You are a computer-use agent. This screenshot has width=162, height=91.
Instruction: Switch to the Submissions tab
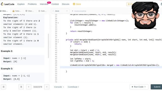tap(43, 11)
